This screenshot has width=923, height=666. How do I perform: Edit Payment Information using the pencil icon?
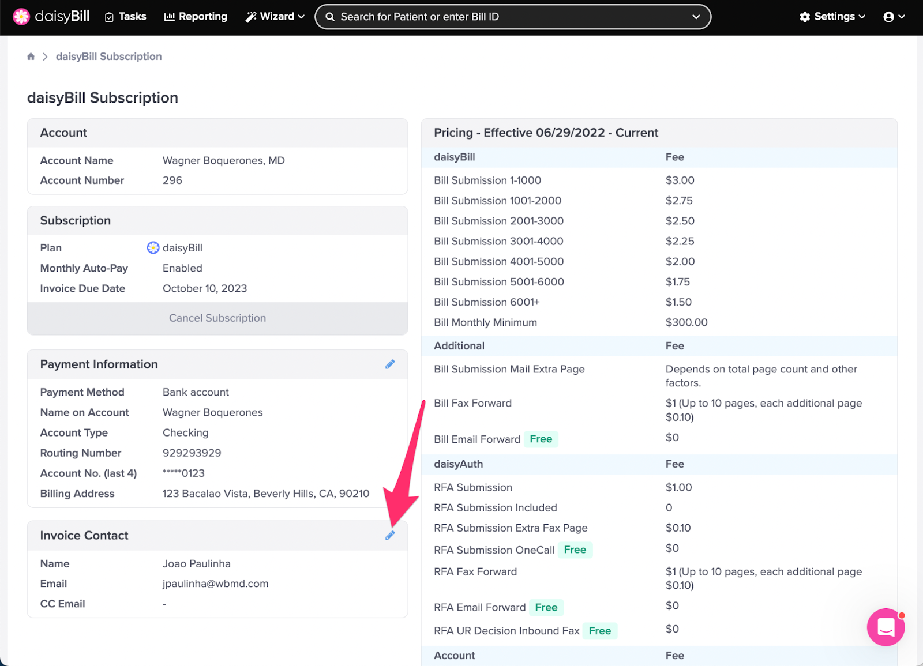[390, 364]
